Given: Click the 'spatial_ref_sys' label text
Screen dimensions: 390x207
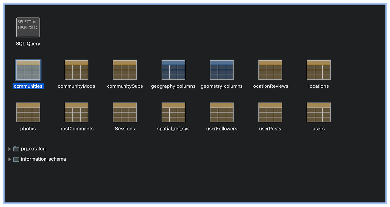Looking at the screenshot, I should (x=173, y=129).
